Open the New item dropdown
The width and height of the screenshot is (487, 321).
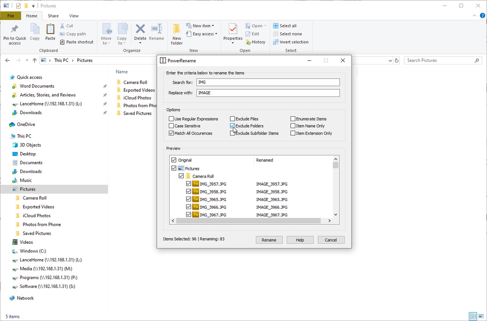tap(200, 26)
